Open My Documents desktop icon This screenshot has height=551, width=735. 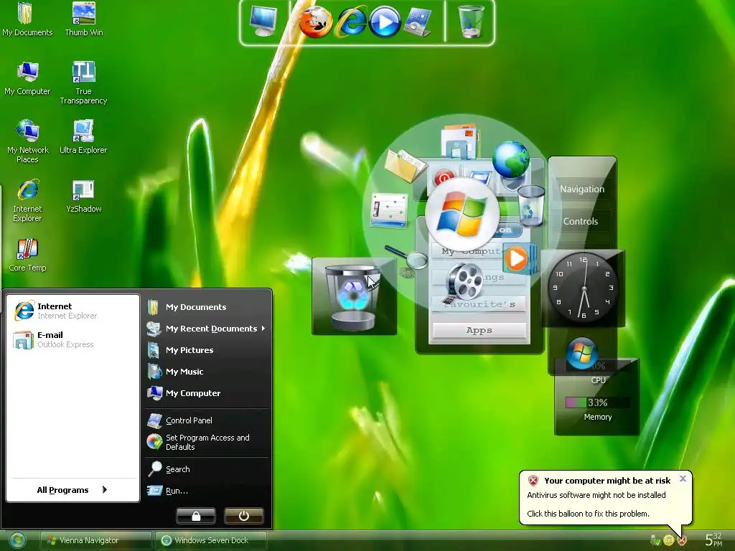pos(27,19)
